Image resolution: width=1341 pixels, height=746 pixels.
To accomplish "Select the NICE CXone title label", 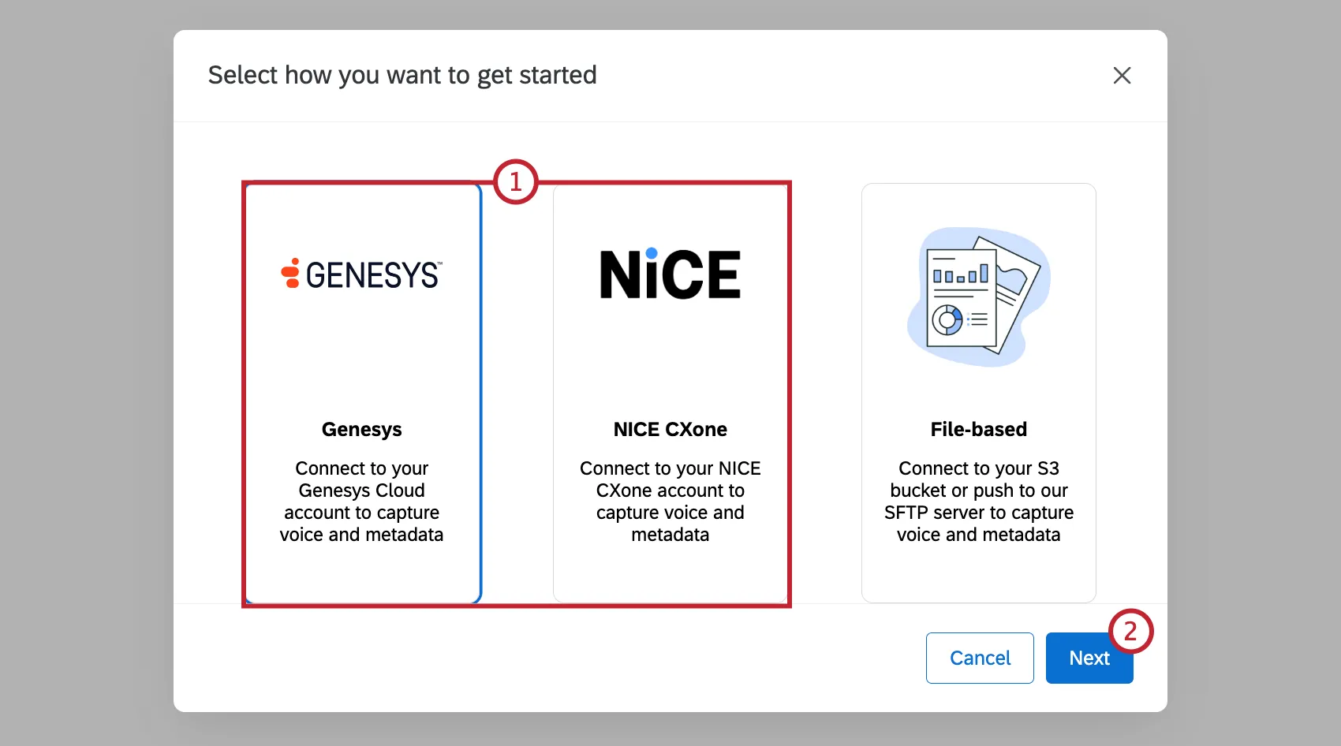I will pos(670,430).
